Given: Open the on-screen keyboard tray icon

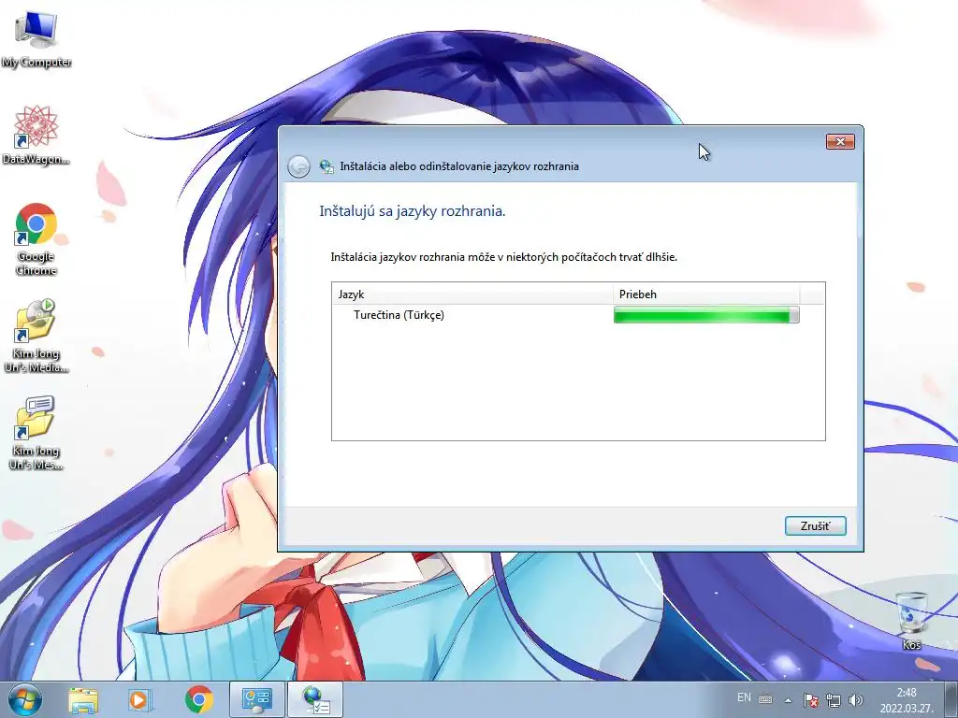Looking at the screenshot, I should click(x=765, y=699).
